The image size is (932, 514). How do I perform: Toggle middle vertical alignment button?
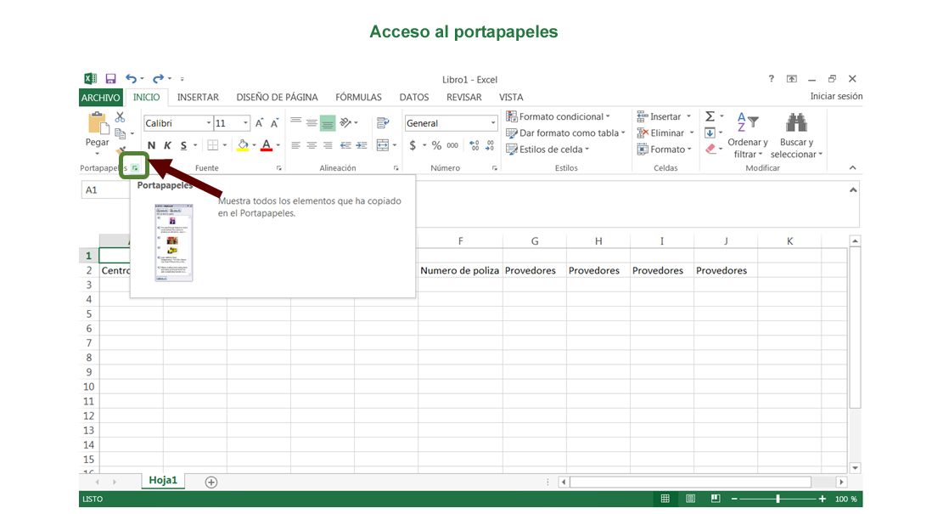[x=312, y=122]
